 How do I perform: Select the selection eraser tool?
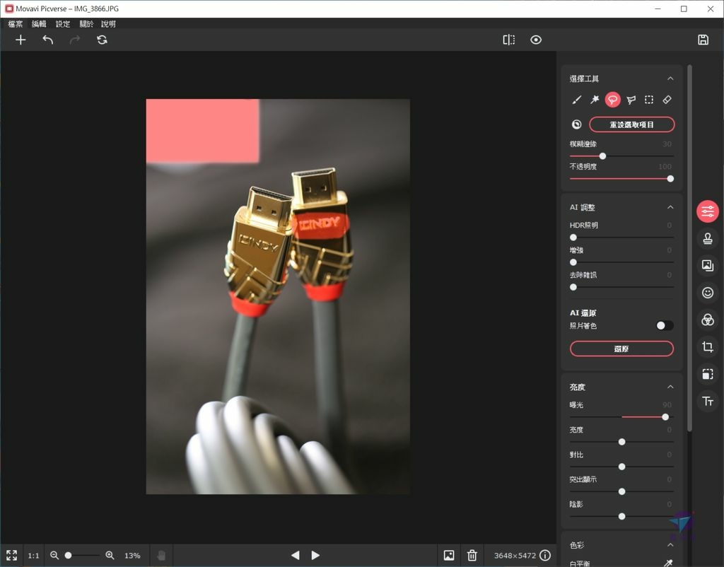point(667,99)
